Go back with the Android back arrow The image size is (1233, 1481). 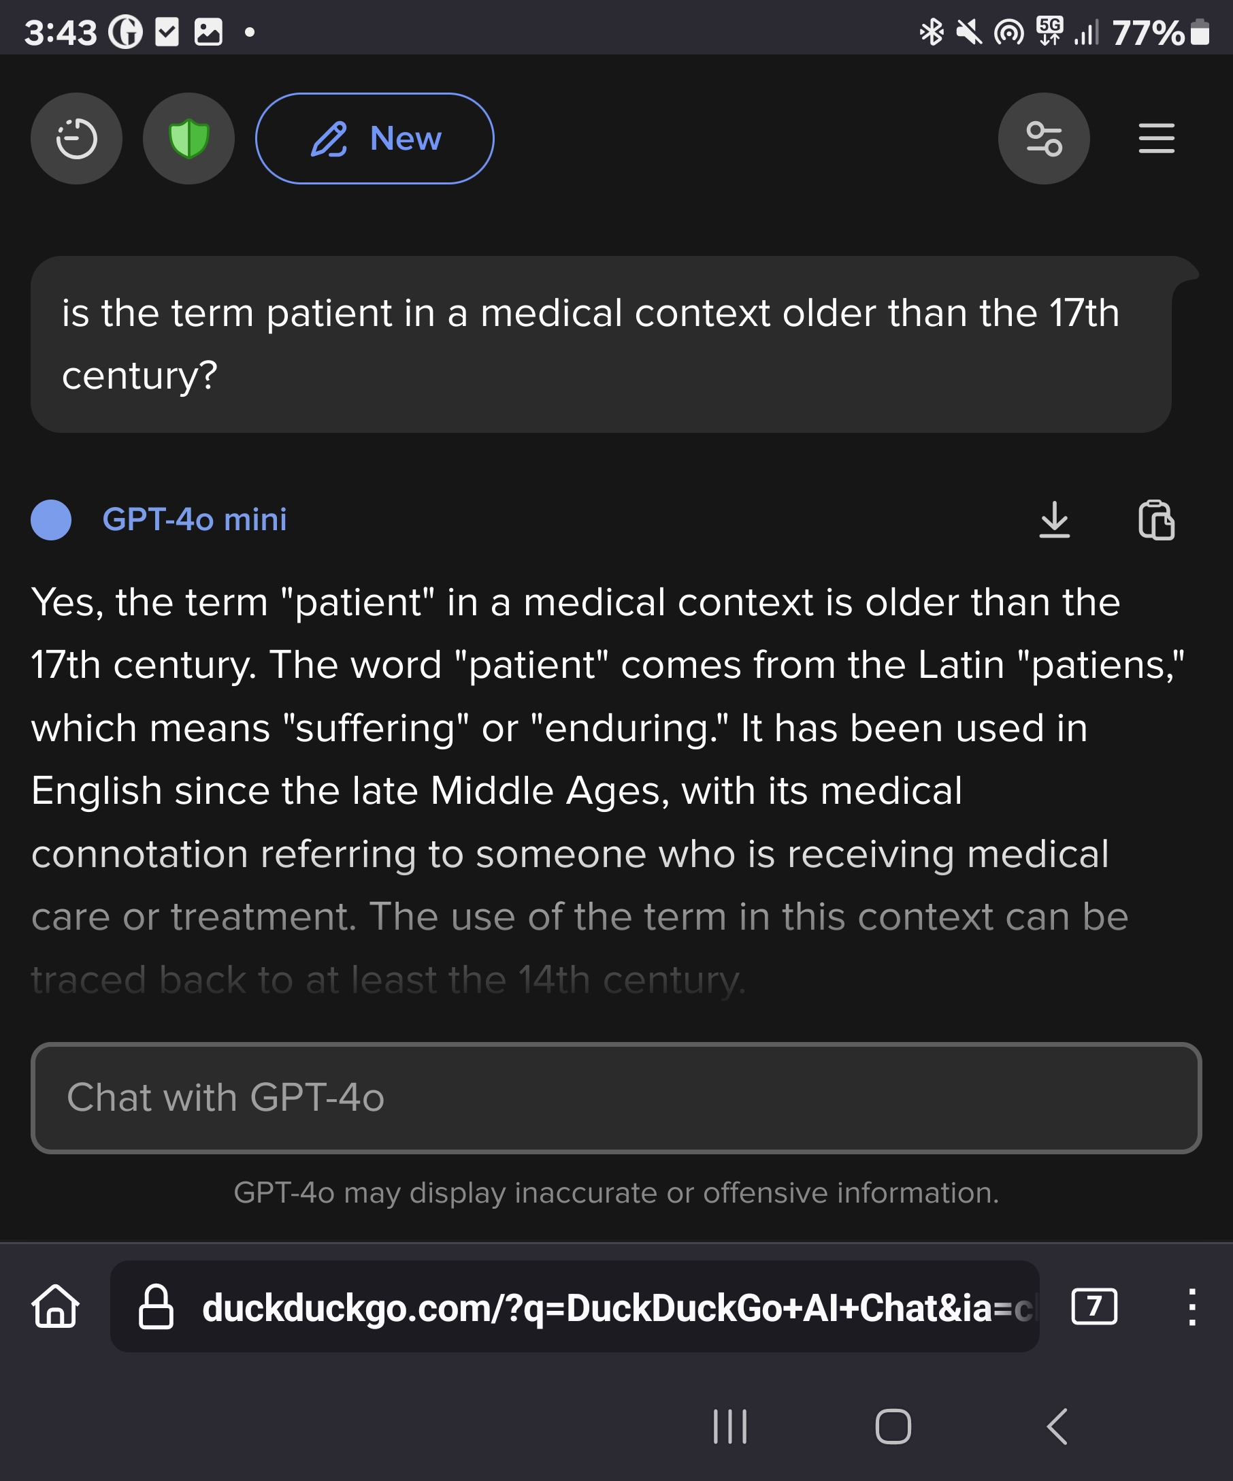(x=1057, y=1427)
